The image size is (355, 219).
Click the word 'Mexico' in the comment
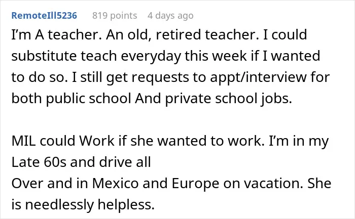(115, 183)
